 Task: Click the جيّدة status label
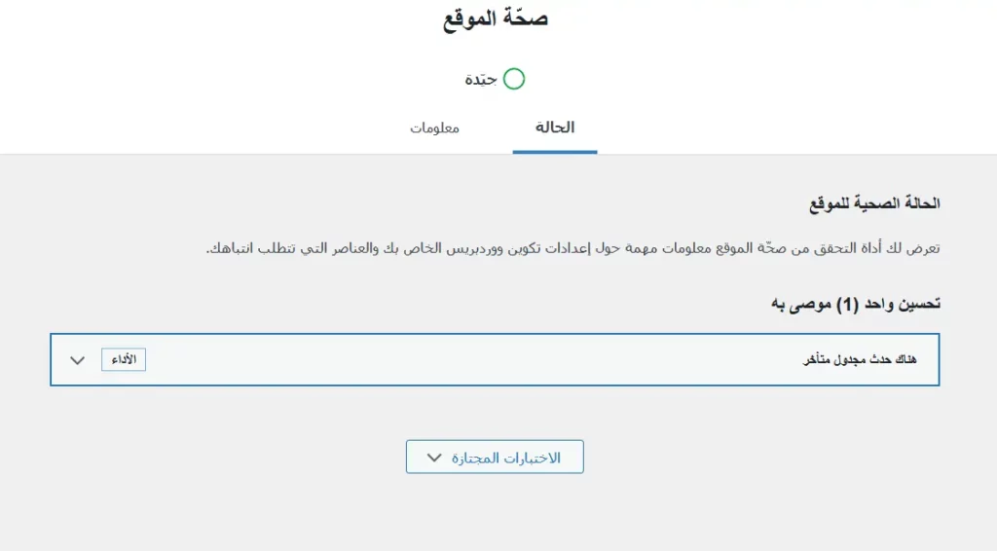(x=481, y=80)
